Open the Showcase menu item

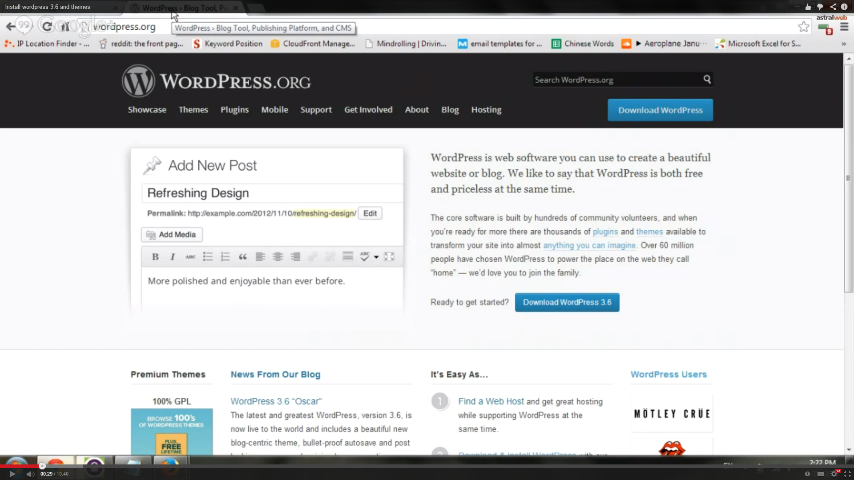(x=147, y=110)
